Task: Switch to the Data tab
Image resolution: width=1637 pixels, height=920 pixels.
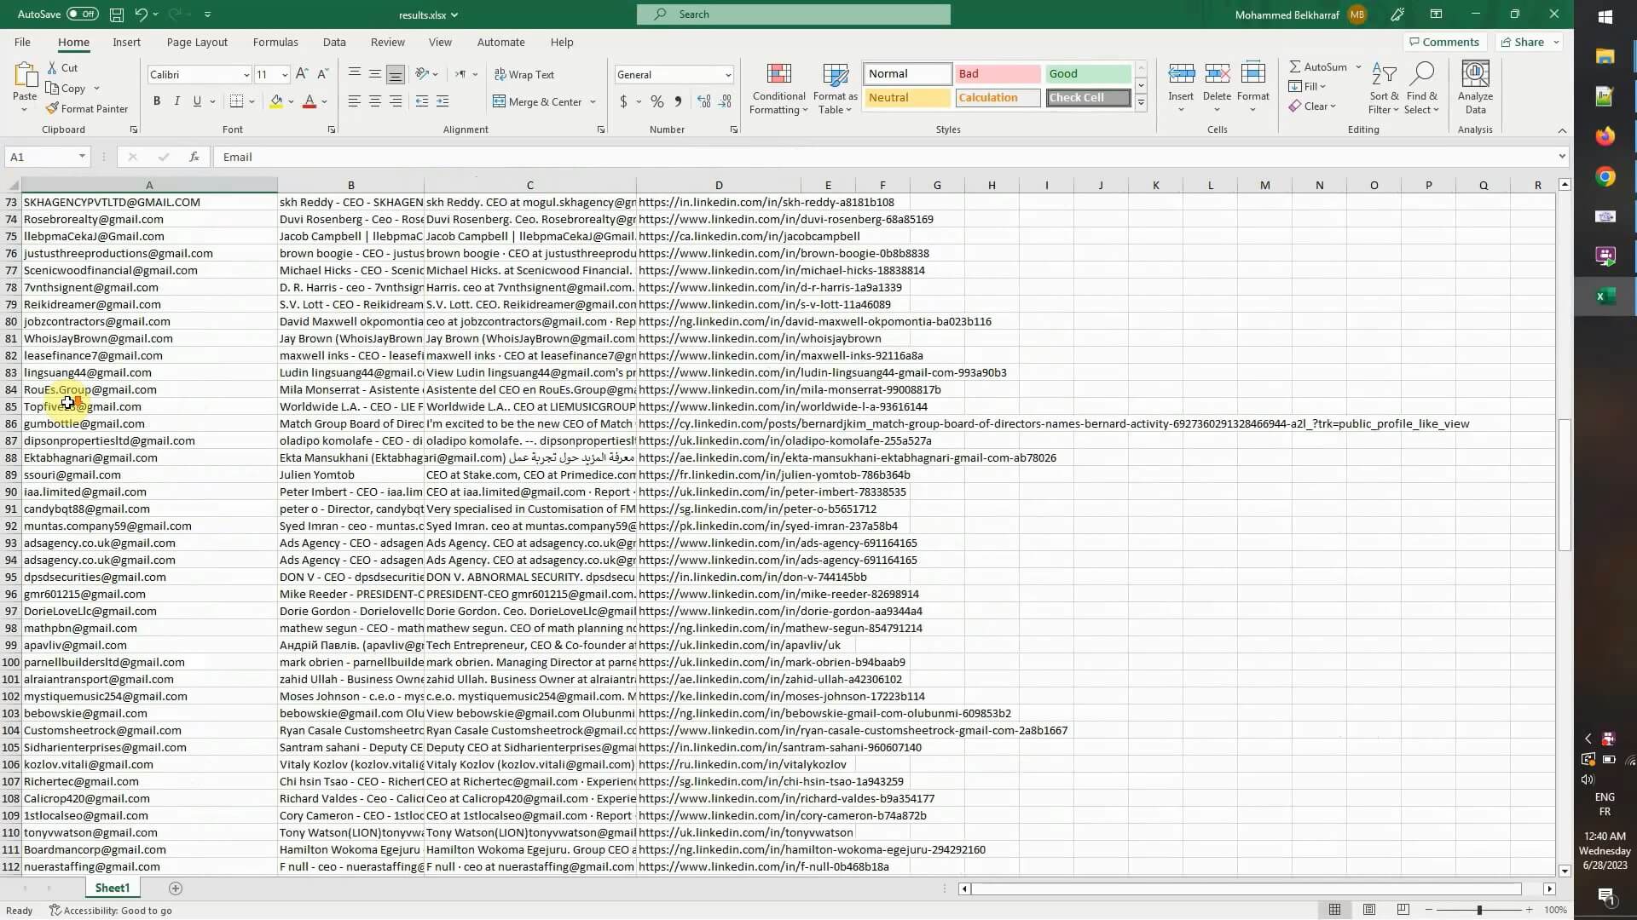Action: tap(334, 42)
